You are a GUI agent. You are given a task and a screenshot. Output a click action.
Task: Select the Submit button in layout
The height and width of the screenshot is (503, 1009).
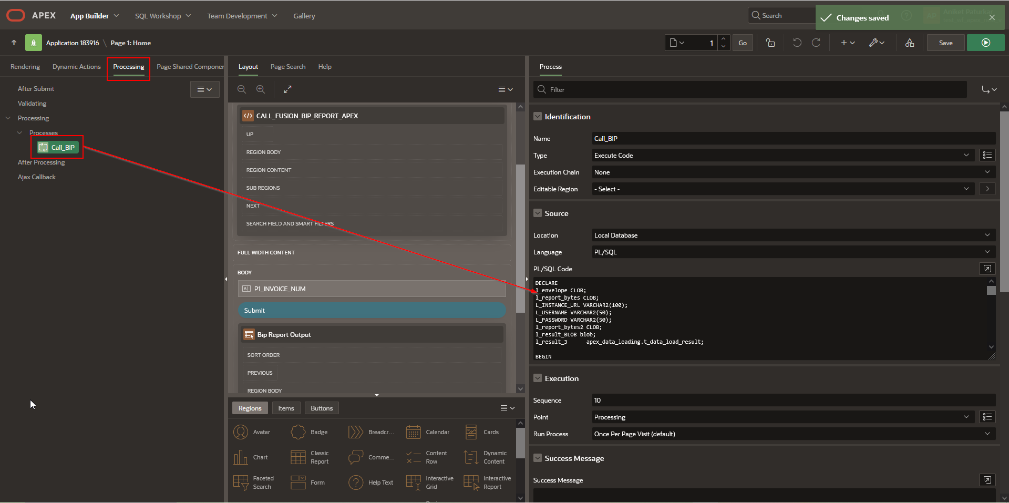pyautogui.click(x=372, y=310)
